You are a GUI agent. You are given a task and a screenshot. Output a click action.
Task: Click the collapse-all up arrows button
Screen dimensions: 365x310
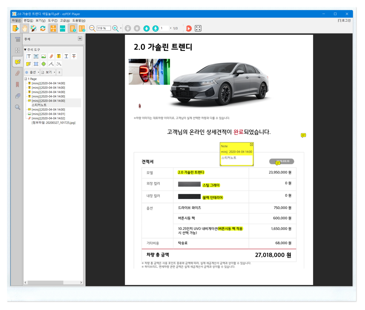(x=59, y=72)
